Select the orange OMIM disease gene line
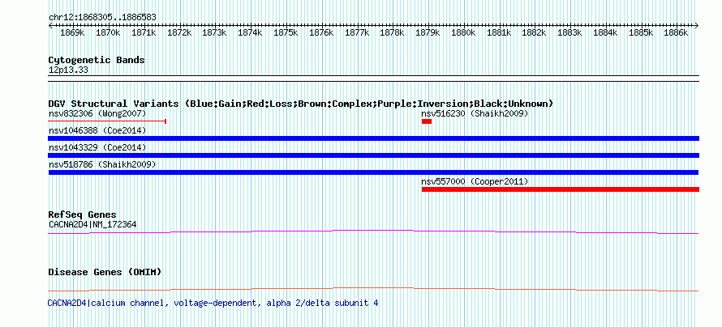Screen dimensions: 722x327 (373, 289)
